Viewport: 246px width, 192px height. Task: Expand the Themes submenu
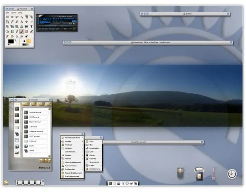coord(72,159)
